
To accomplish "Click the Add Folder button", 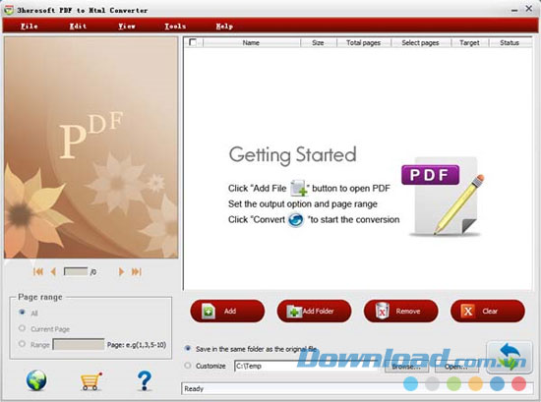I will point(314,311).
